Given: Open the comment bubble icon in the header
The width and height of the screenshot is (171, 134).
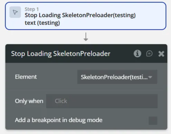Looking at the screenshot, I should (149, 54).
